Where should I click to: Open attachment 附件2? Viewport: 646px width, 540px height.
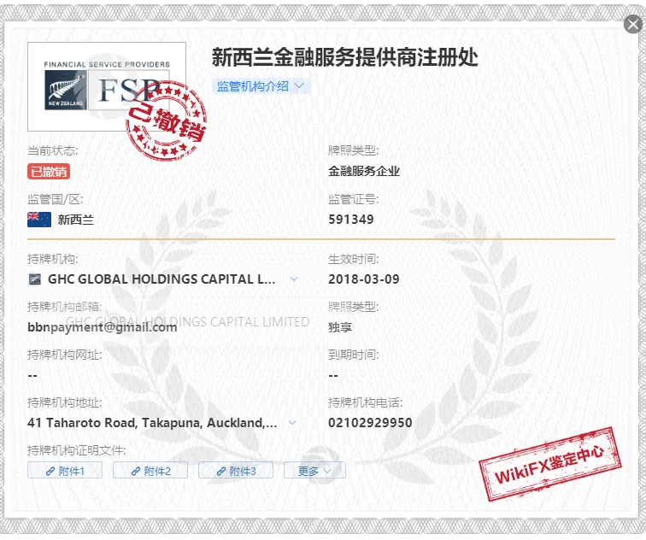point(150,471)
